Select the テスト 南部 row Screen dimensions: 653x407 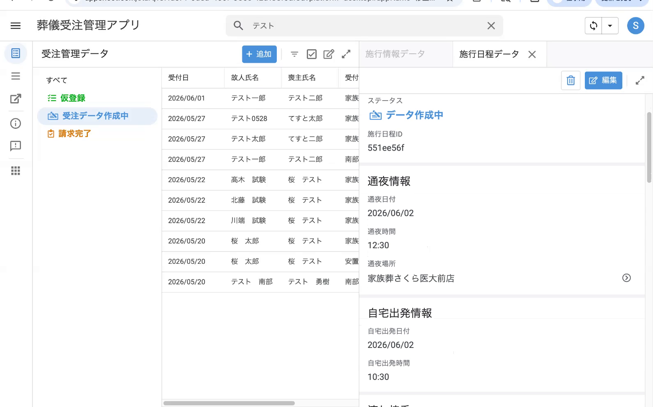pyautogui.click(x=260, y=282)
